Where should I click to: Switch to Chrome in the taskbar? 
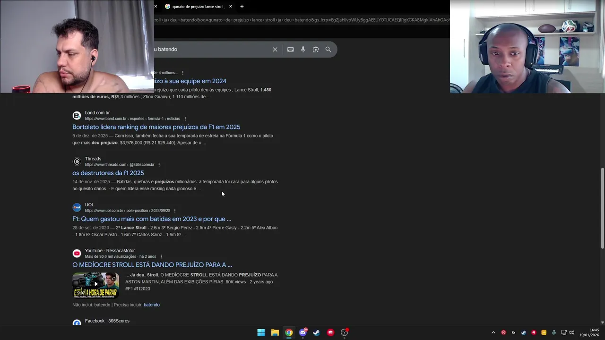pyautogui.click(x=289, y=332)
